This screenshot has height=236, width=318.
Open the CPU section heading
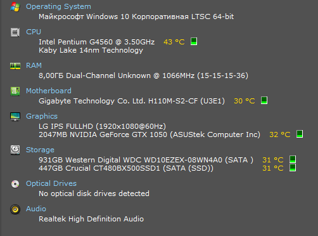pos(34,32)
